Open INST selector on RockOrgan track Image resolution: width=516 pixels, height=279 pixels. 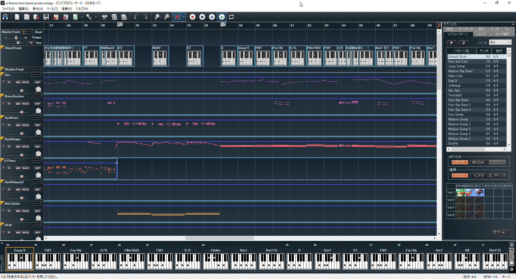(38, 147)
